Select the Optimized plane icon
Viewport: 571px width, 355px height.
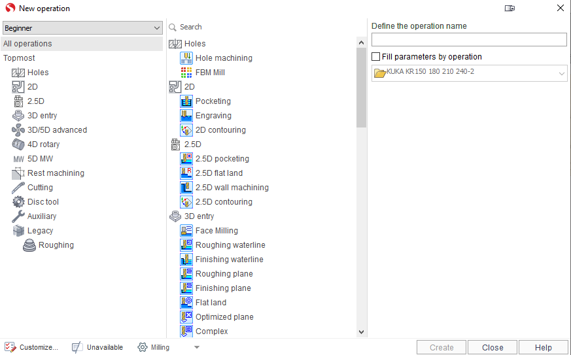coord(186,317)
